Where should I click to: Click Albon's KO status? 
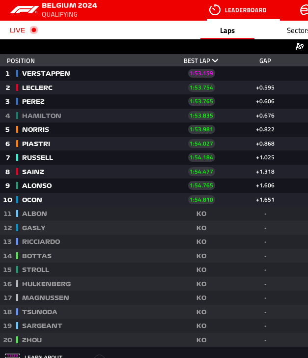201,214
